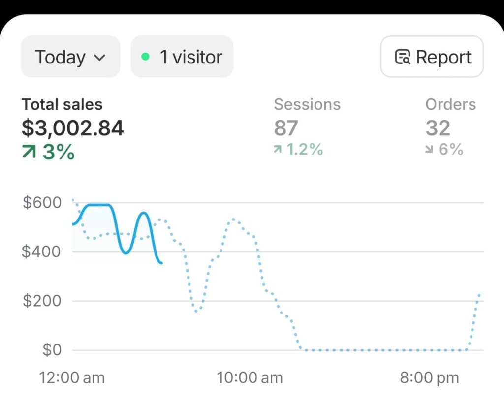
Task: Click the green live visitor dot
Action: point(145,57)
